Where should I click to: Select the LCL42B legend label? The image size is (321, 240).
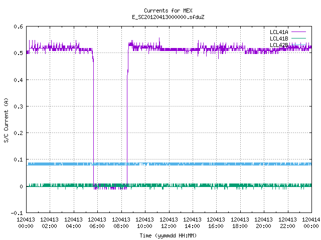279,45
